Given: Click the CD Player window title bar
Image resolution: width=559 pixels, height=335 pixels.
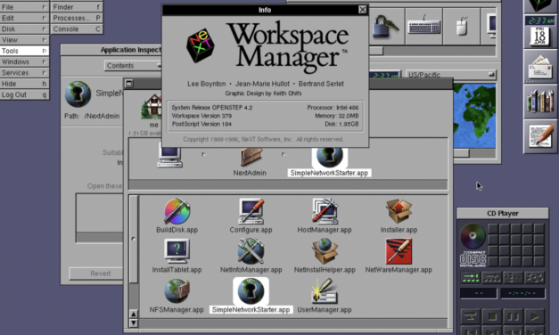Looking at the screenshot, I should tap(503, 213).
